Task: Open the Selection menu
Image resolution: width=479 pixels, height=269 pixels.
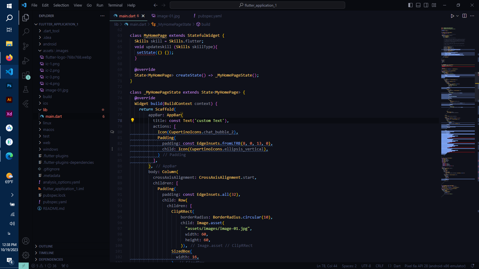Action: [x=61, y=5]
